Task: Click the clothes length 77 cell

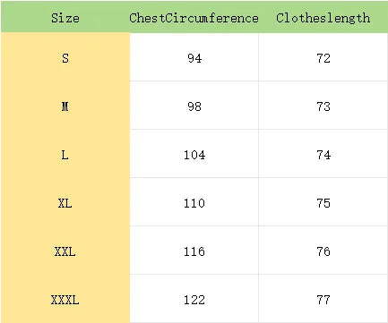Action: pos(323,299)
